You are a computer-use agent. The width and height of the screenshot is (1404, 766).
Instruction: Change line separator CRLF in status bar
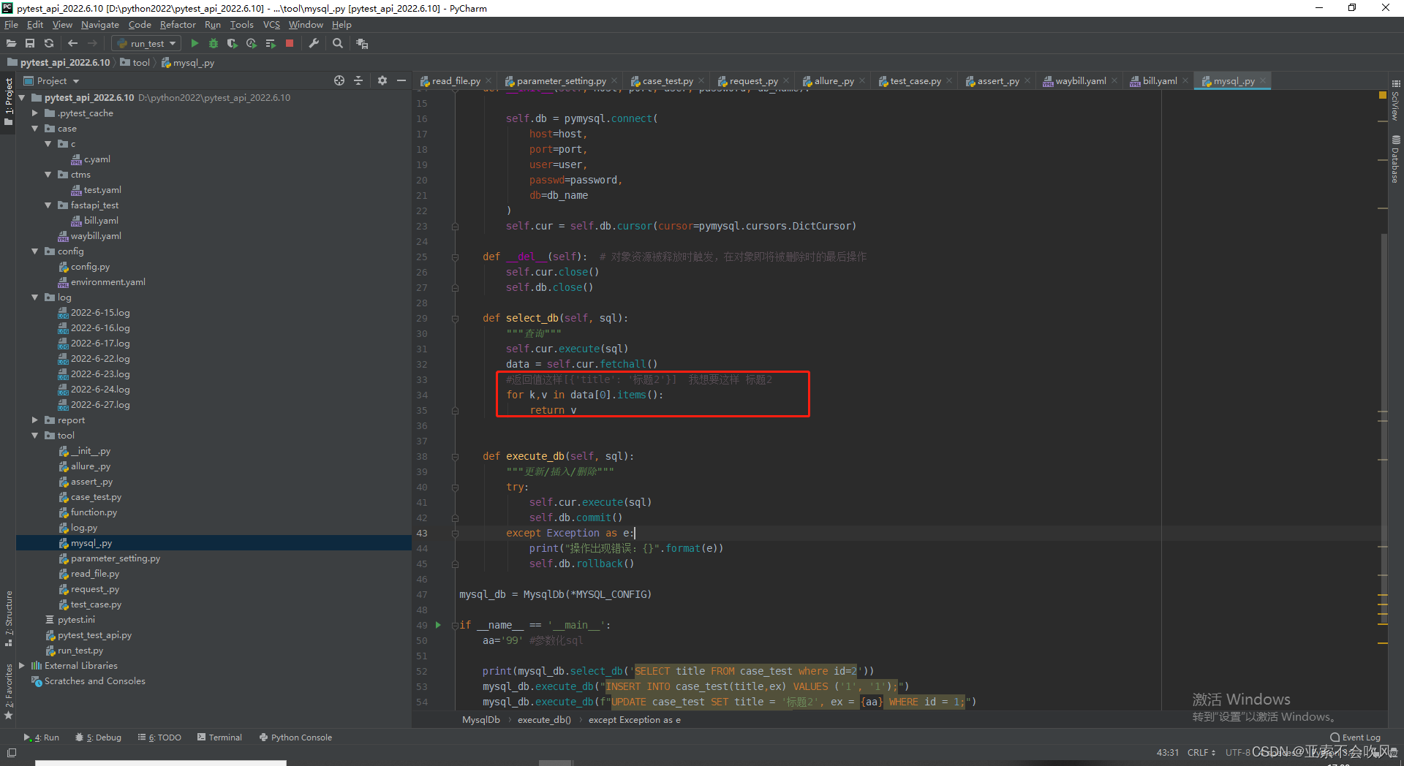tap(1201, 753)
